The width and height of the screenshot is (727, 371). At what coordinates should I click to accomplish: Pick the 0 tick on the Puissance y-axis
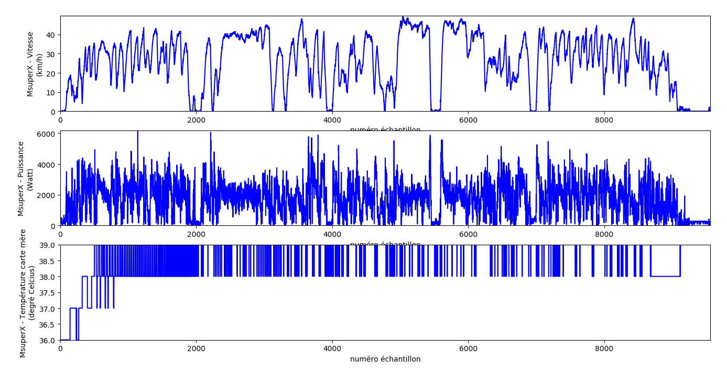point(54,226)
